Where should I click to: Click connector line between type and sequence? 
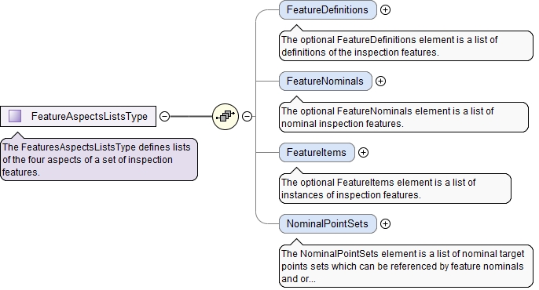tap(191, 117)
